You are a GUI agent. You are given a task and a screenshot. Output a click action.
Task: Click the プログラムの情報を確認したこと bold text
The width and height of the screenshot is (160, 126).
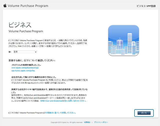(x=26, y=65)
